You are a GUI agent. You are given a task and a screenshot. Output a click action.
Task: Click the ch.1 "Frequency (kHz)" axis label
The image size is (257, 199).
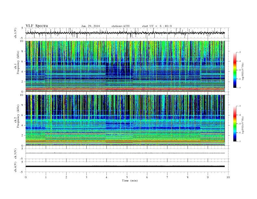pos(18,62)
